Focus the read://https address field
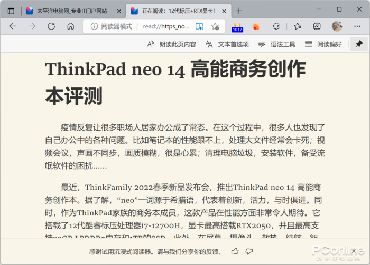This screenshot has height=265, width=370. [x=166, y=26]
